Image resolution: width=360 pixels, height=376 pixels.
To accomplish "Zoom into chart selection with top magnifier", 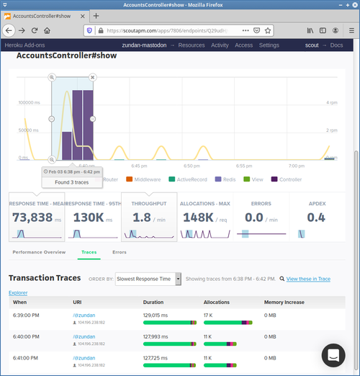I will 52,77.
